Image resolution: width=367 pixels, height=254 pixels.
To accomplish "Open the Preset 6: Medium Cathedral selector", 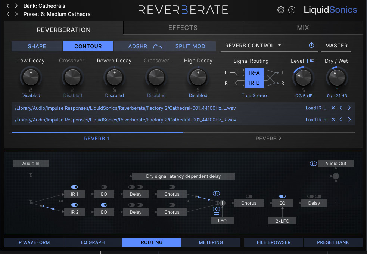I will tap(57, 14).
